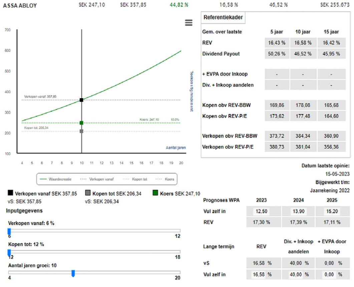
Task: Click Kopen obv REV-BBW value 178,08
Action: point(303,105)
